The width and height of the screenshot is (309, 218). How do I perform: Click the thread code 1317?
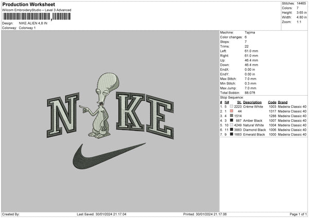(x=272, y=112)
